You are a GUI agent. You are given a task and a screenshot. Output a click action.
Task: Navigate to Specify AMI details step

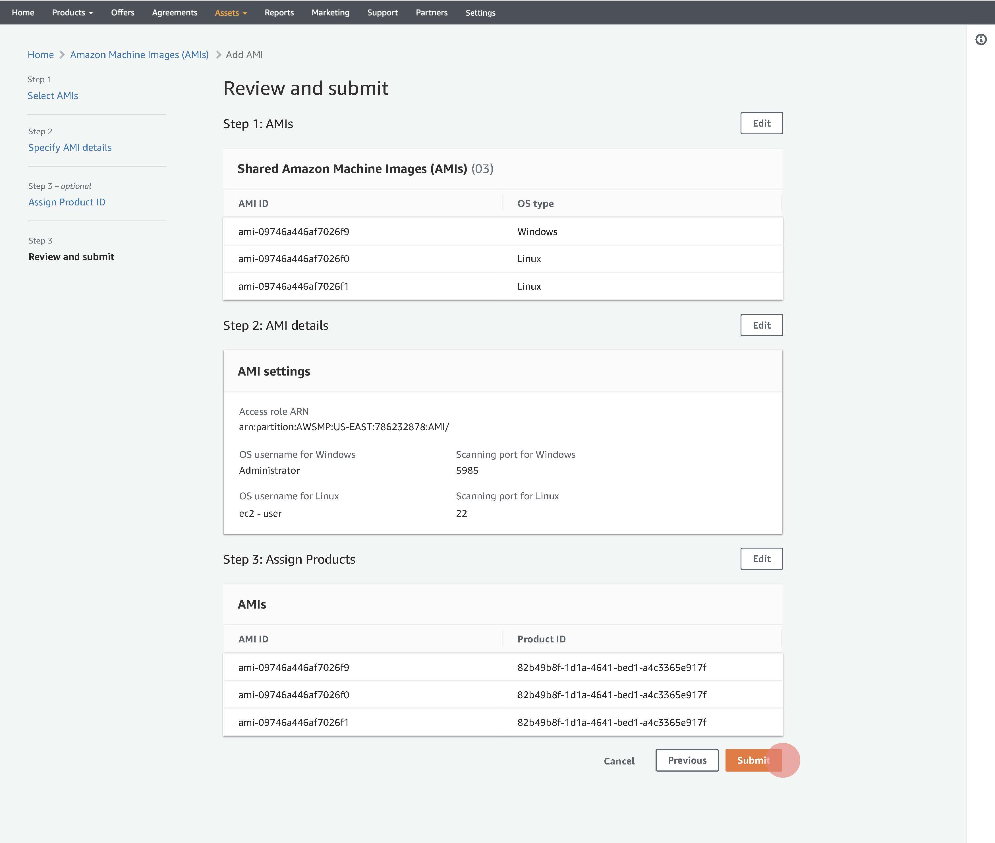click(x=70, y=147)
